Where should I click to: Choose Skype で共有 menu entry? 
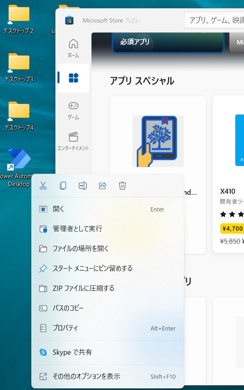tap(107, 352)
